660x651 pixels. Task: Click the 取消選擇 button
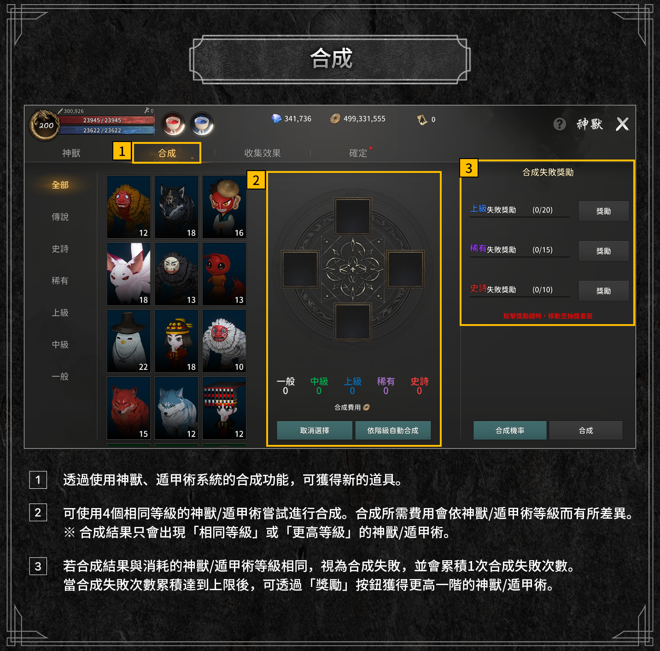pyautogui.click(x=315, y=431)
